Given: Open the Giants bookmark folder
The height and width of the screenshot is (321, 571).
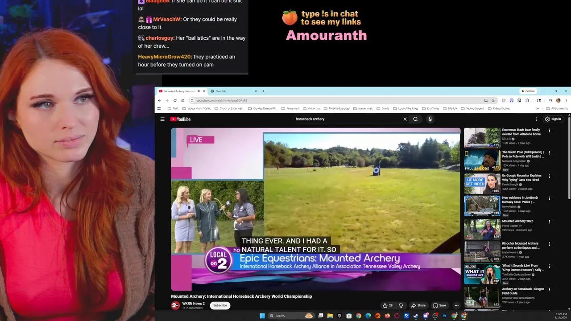Looking at the screenshot, I should [382, 108].
